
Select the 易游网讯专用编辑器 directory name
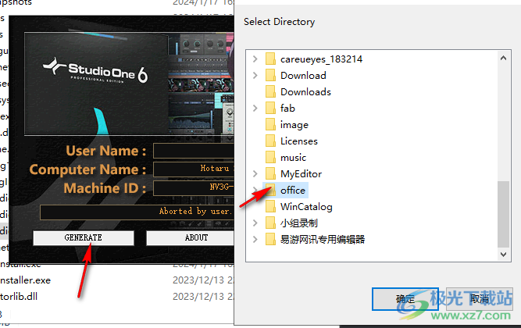(x=323, y=239)
